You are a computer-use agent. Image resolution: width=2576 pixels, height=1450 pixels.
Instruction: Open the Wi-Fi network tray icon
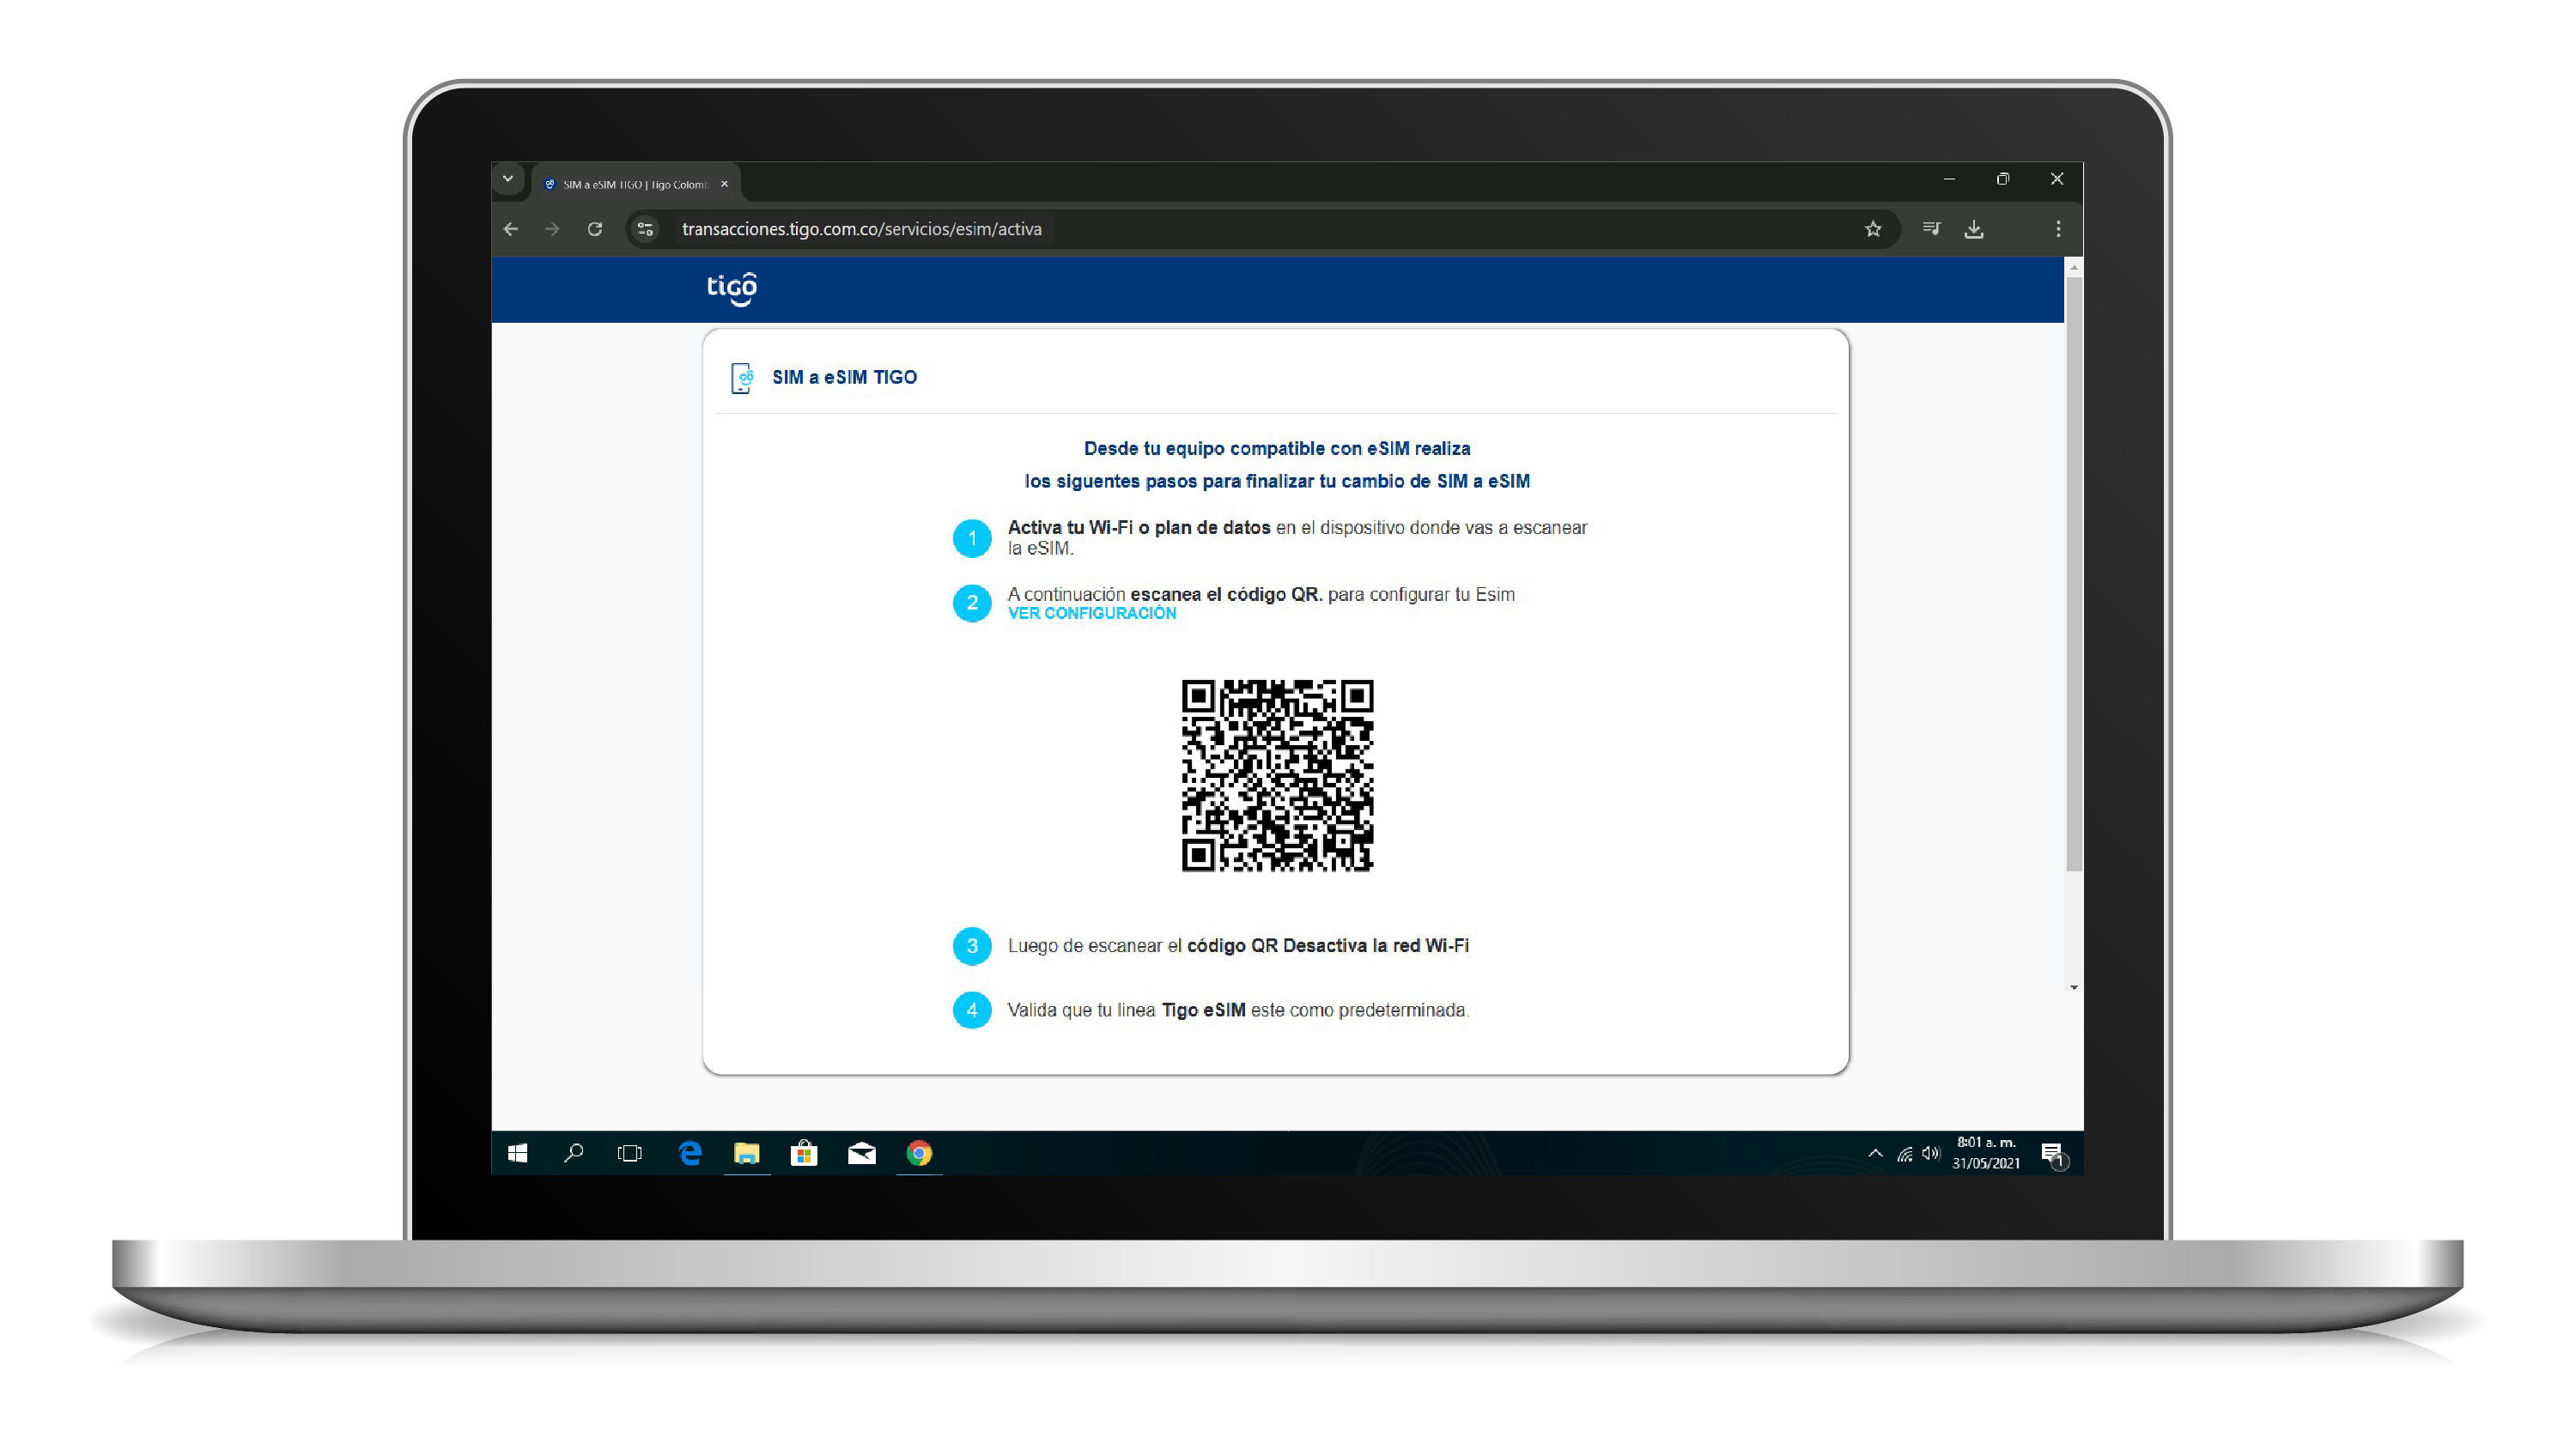coord(1905,1154)
